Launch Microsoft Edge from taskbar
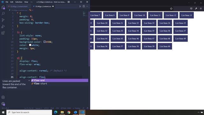 point(56,112)
